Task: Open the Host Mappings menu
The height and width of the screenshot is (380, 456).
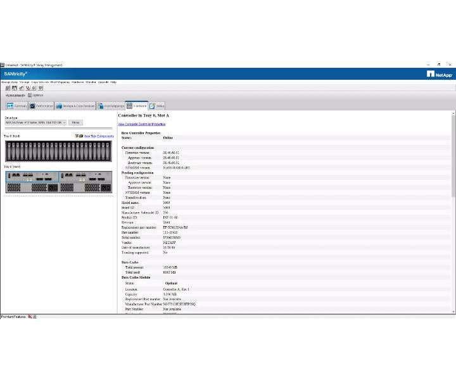Action: (60, 82)
